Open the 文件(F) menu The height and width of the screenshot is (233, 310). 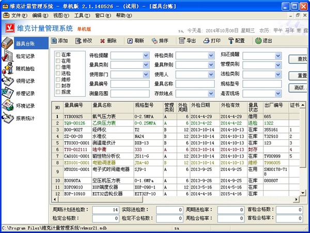click(19, 16)
